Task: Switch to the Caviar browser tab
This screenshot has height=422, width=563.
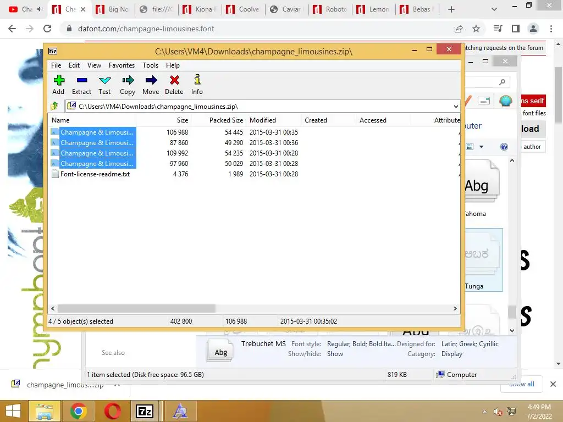Action: tap(286, 9)
